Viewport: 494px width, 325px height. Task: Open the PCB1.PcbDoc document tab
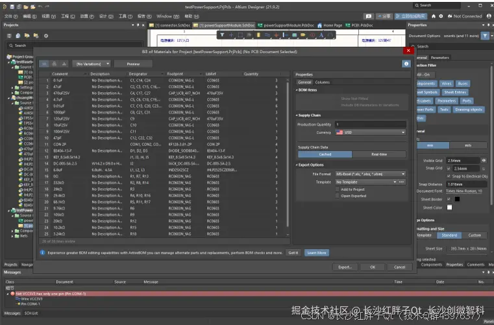pos(360,25)
